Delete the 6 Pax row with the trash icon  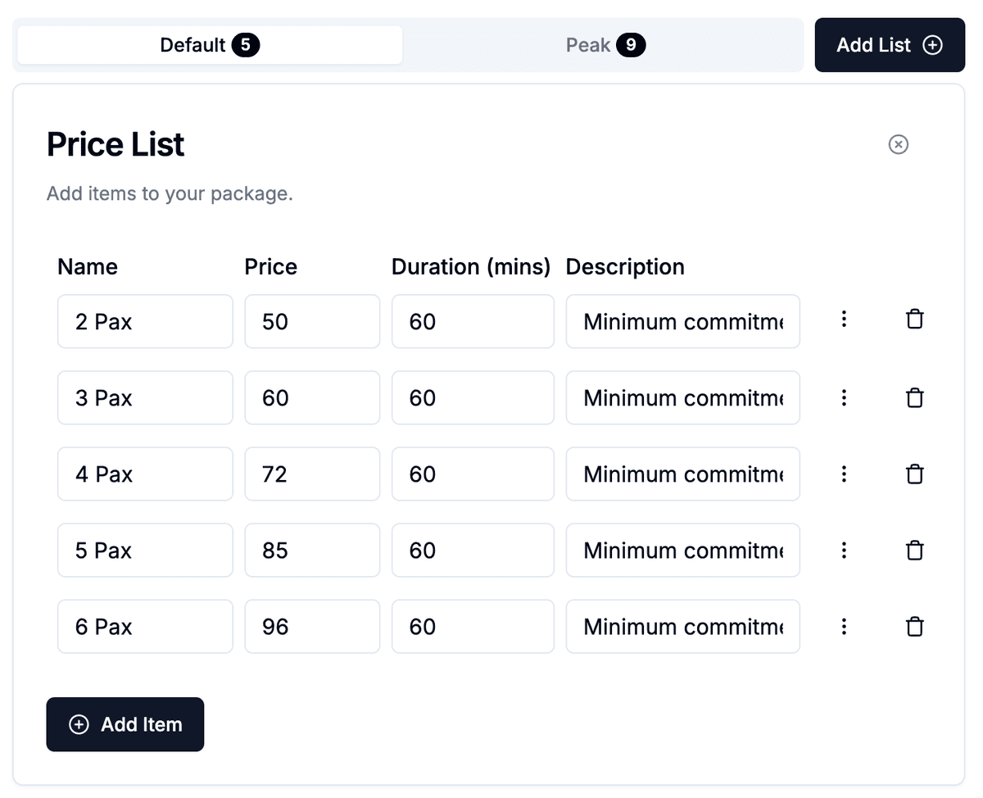click(915, 627)
